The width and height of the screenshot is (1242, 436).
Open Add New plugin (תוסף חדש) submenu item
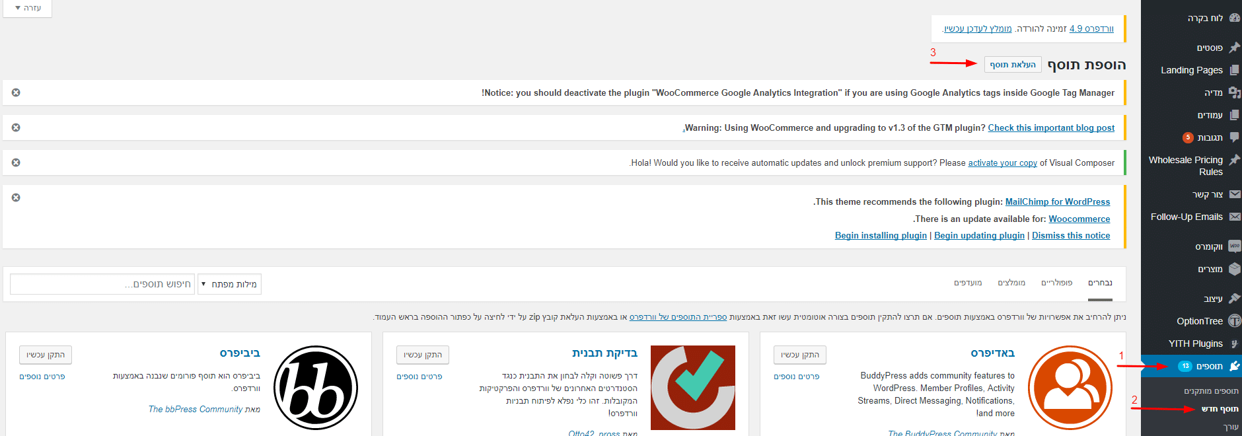[1220, 409]
